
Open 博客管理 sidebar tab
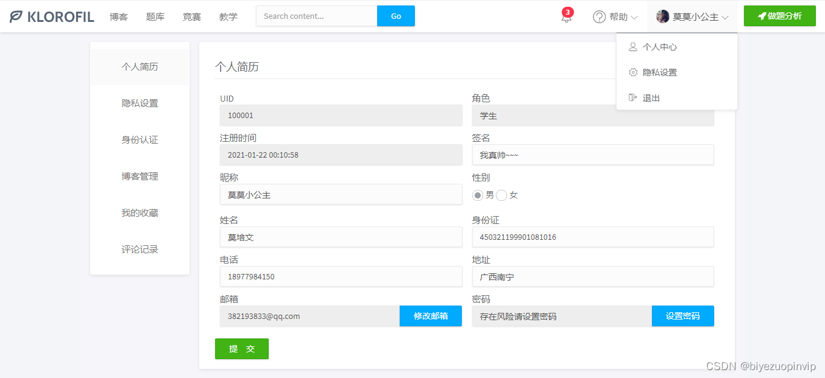tap(140, 177)
